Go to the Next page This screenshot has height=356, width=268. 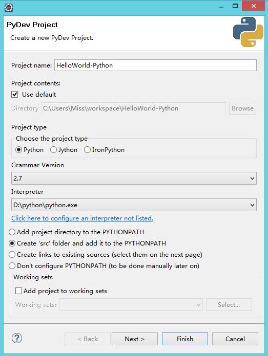click(135, 339)
